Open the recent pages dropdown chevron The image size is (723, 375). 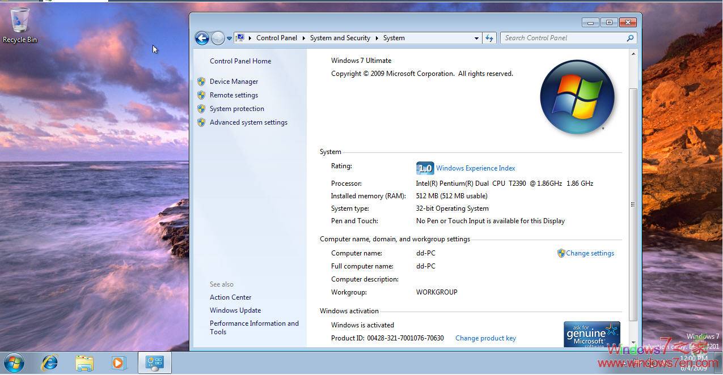(x=229, y=37)
